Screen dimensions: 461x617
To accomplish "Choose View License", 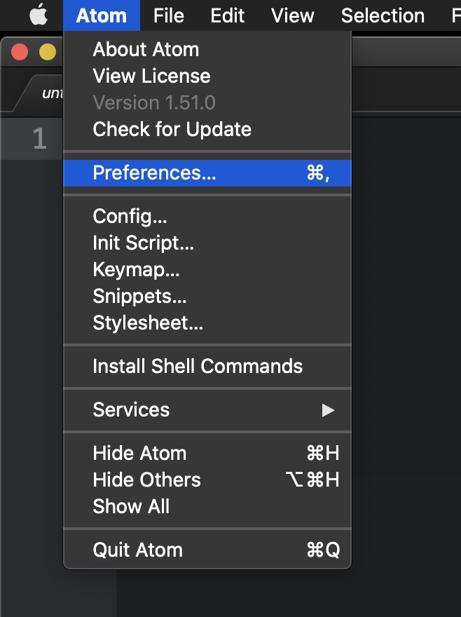I will [x=151, y=76].
